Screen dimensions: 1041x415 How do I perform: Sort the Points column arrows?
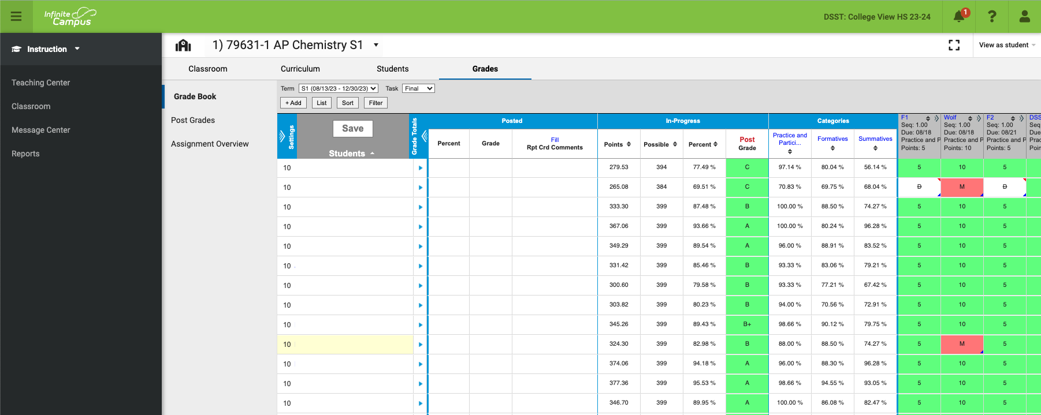tap(629, 144)
